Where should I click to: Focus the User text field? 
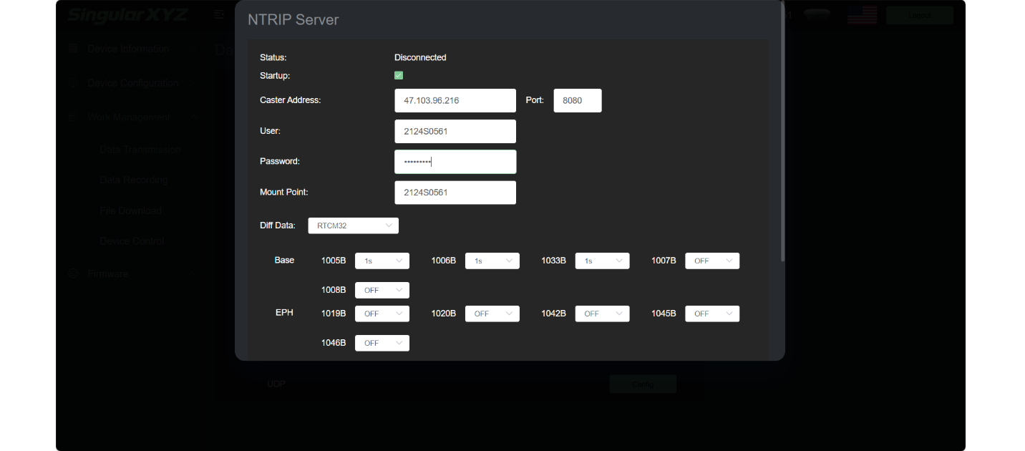(x=455, y=132)
